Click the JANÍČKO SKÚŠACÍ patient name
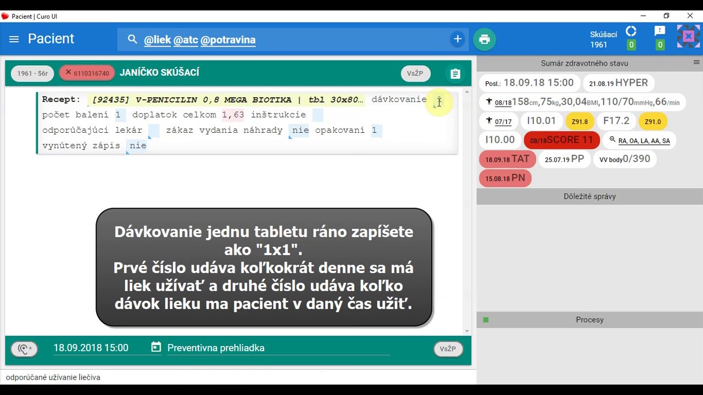Viewport: 703px width, 395px height. coord(159,72)
